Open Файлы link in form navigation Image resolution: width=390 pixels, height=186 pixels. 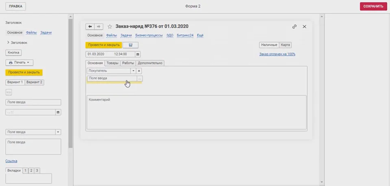[111, 36]
